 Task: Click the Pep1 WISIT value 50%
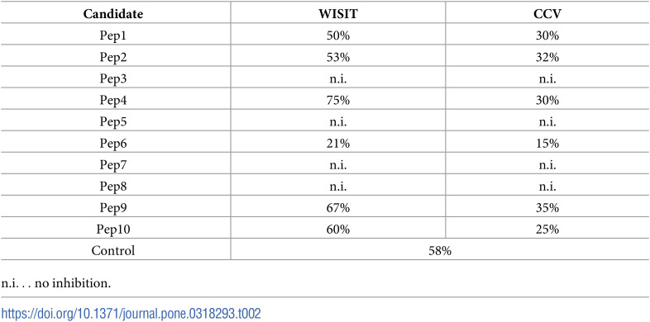pyautogui.click(x=338, y=36)
